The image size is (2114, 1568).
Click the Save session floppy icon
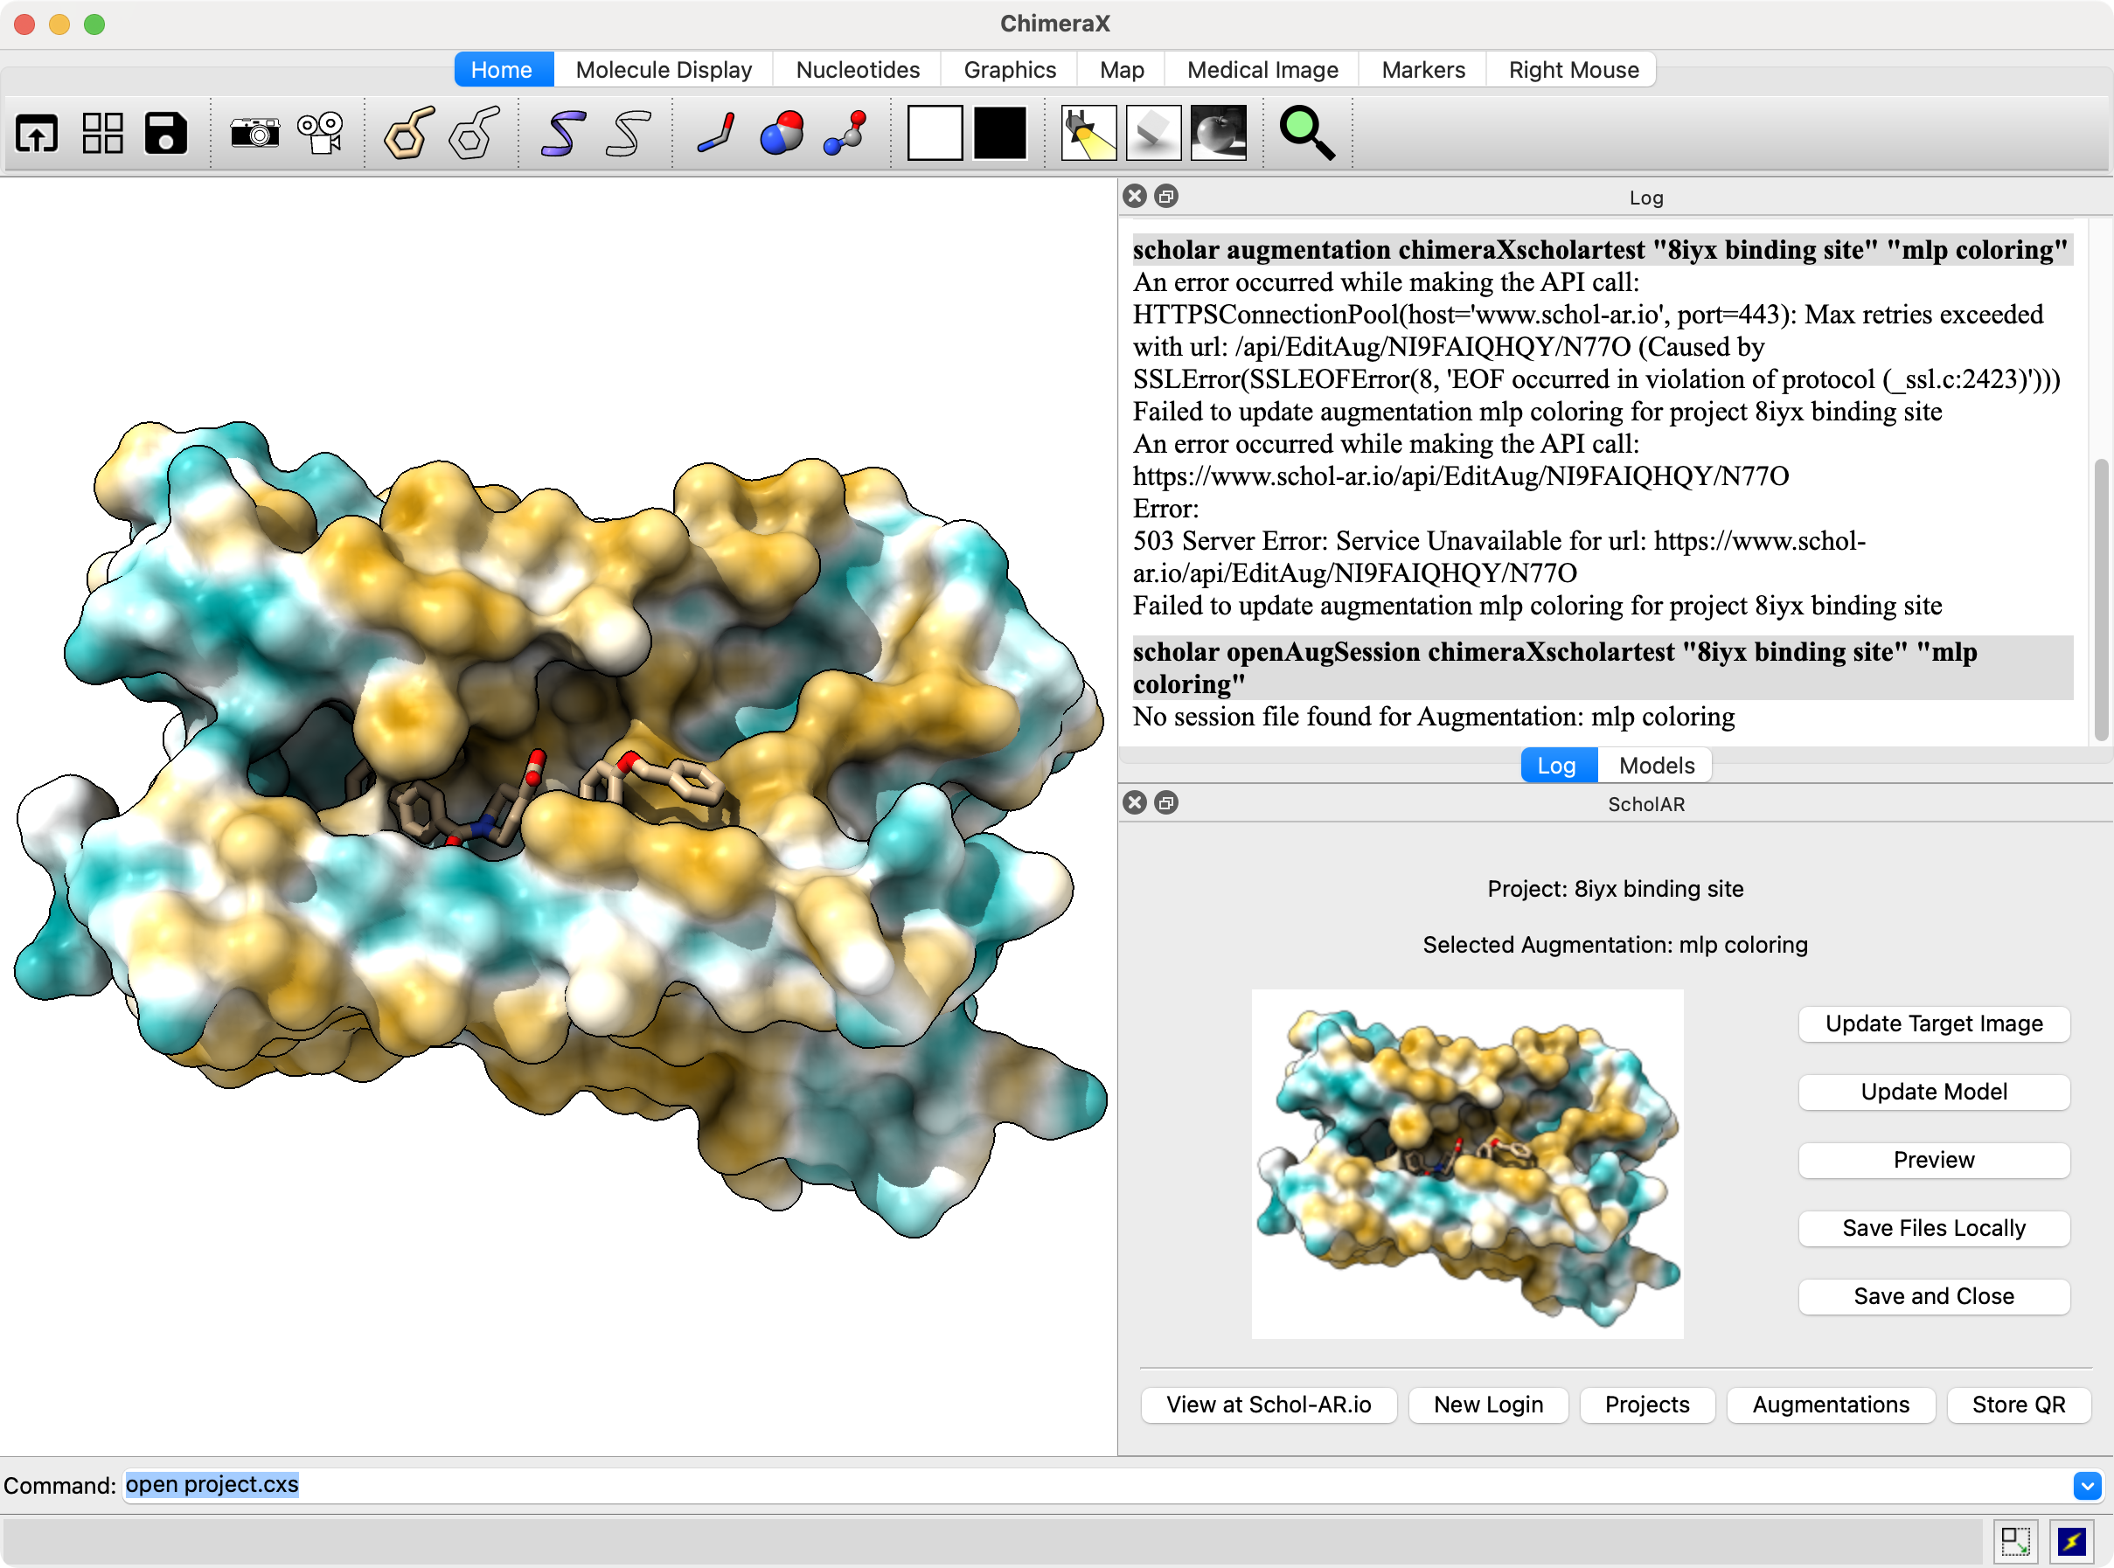click(166, 133)
